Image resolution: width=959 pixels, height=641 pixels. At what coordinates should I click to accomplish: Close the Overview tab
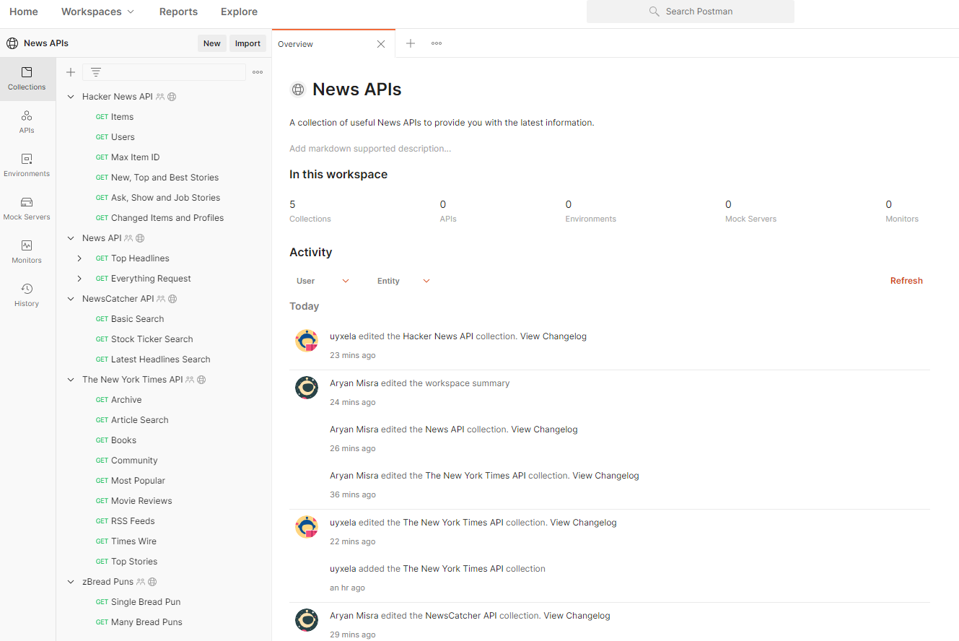[x=381, y=44]
